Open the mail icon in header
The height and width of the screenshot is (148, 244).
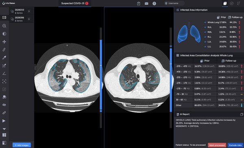click(146, 3)
